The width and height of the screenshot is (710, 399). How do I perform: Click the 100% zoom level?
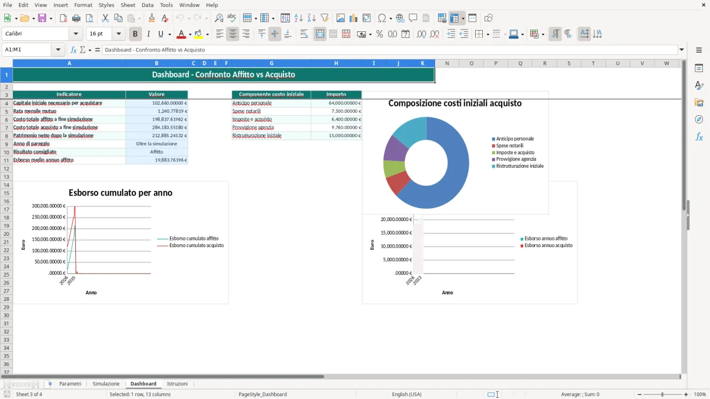[x=700, y=394]
